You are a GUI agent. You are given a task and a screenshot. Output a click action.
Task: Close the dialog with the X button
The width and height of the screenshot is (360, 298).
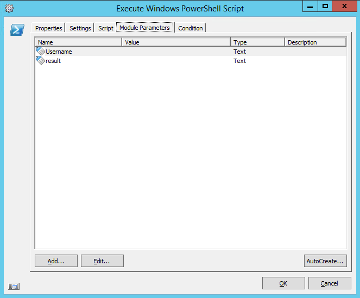point(344,6)
